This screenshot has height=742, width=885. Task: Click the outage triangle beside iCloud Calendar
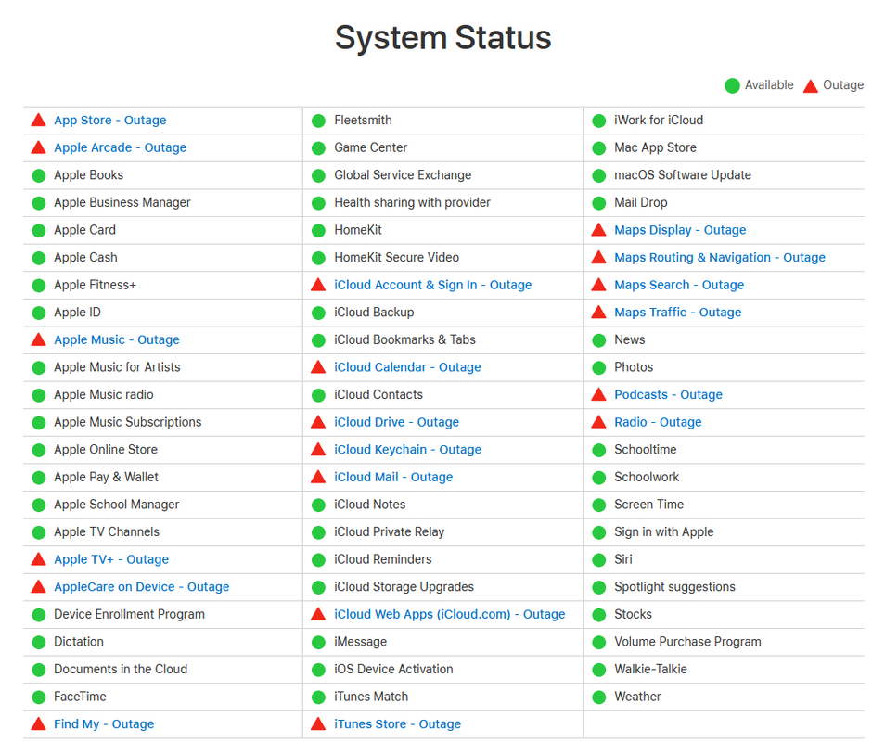(x=318, y=367)
